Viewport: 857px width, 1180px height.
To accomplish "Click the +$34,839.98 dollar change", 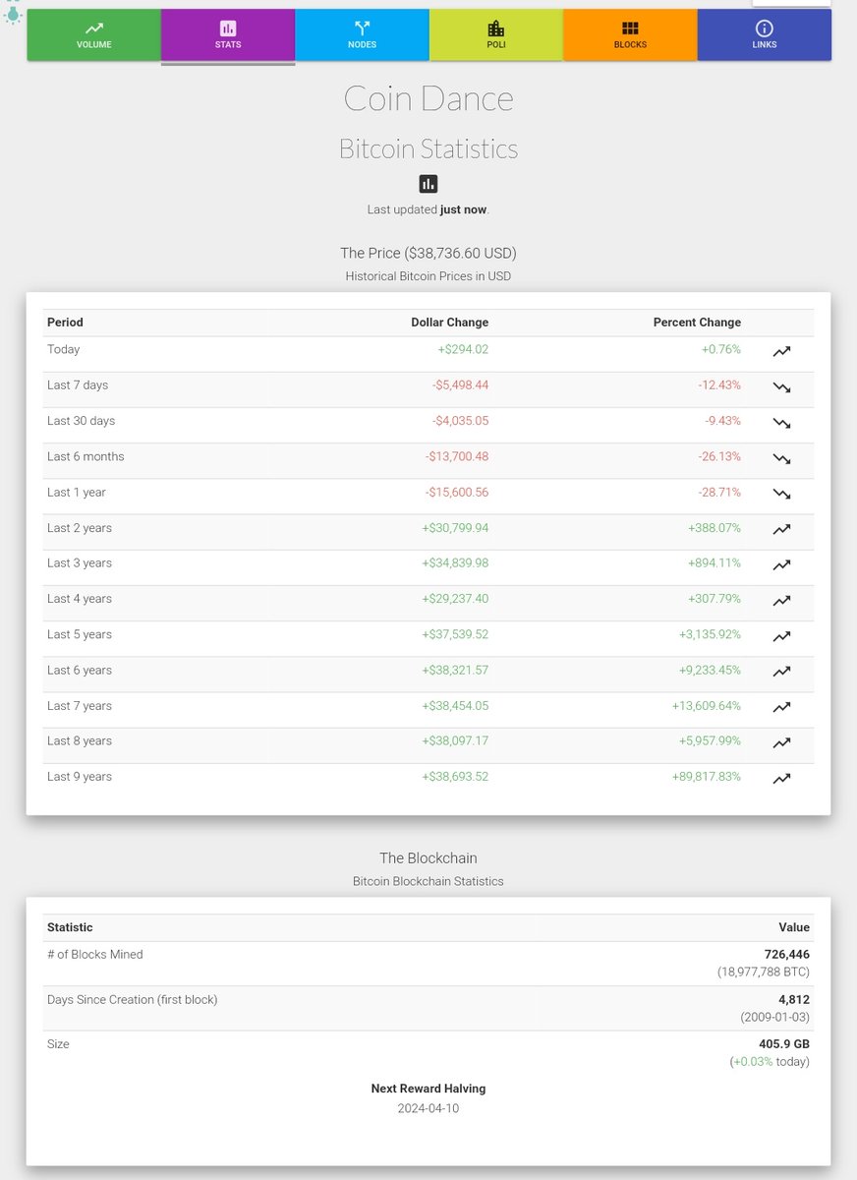I will pyautogui.click(x=455, y=563).
